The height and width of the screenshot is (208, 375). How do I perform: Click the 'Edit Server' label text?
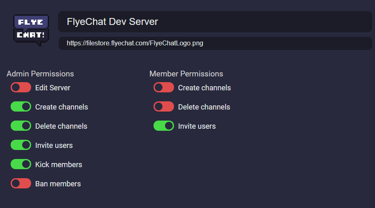click(53, 88)
